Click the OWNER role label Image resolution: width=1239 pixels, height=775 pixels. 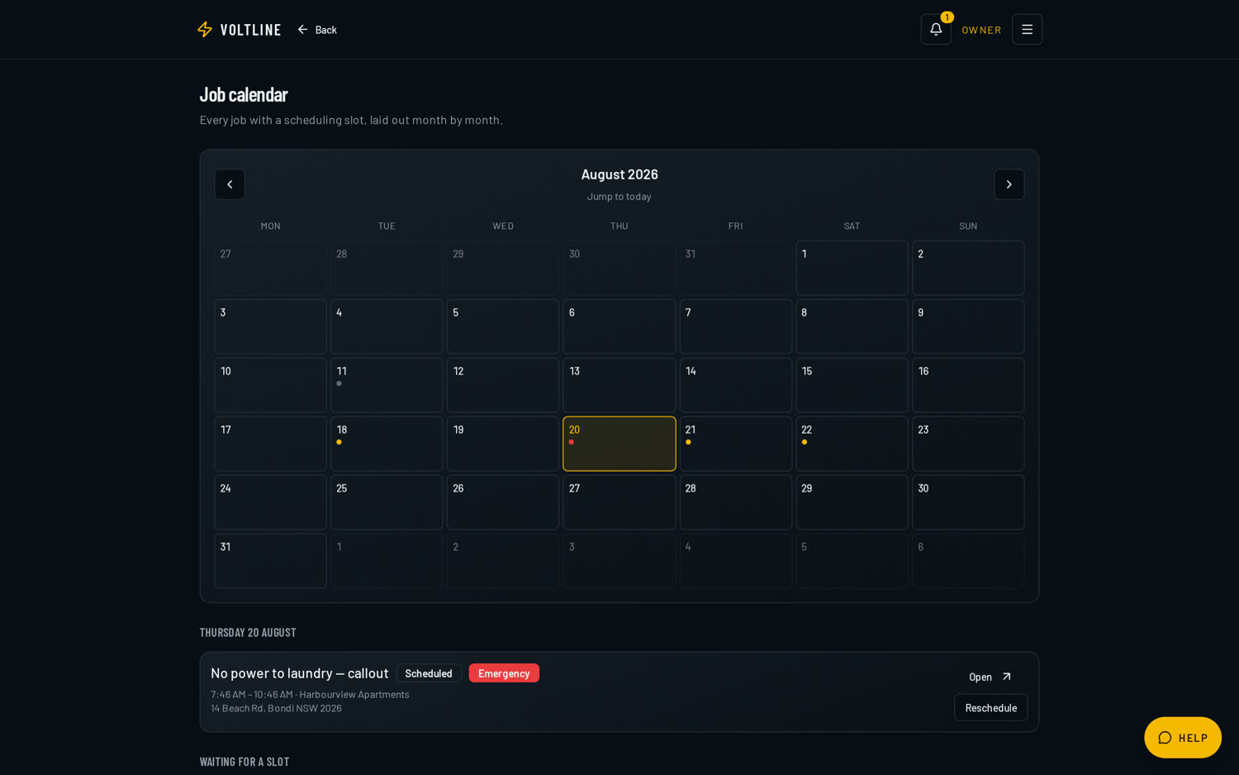pyautogui.click(x=981, y=30)
